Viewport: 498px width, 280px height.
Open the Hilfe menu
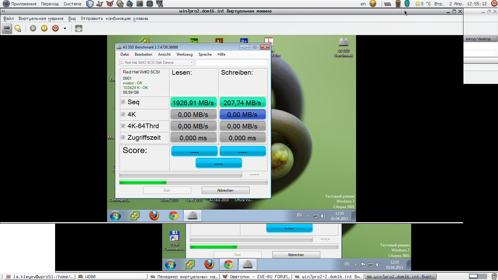[221, 54]
